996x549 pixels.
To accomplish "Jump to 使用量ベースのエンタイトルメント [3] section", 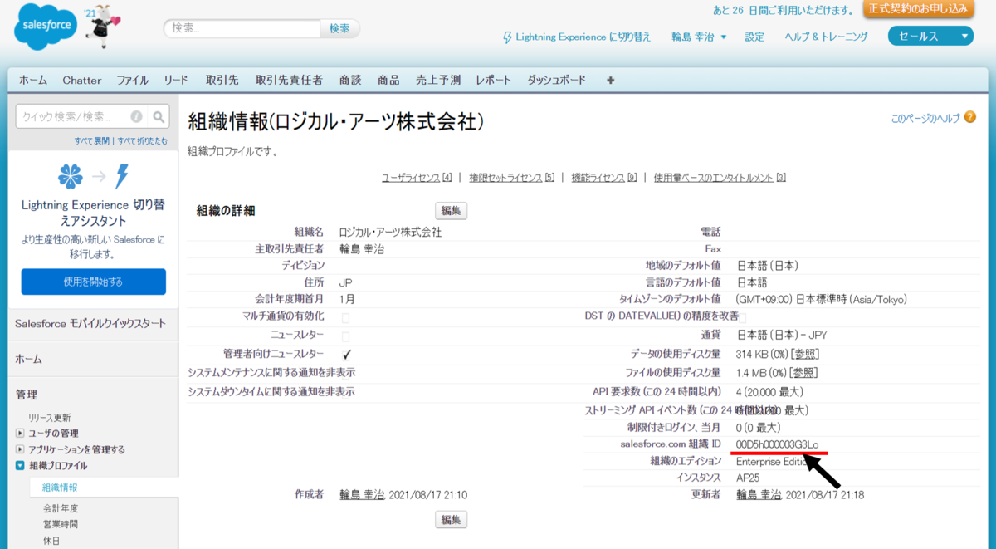I will pyautogui.click(x=720, y=178).
